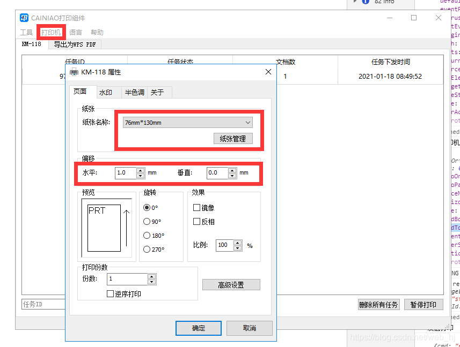Click the CAINIAO app logo icon

(24, 18)
